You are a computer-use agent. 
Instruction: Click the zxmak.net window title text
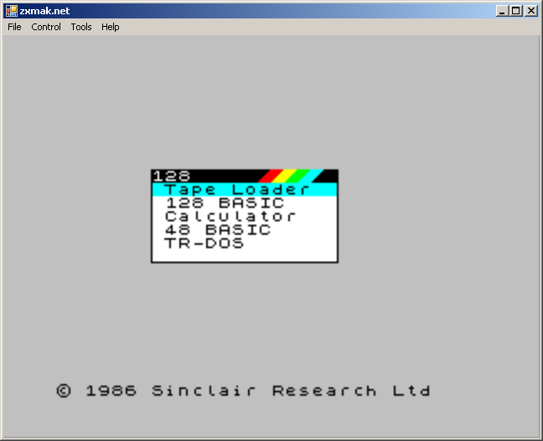coord(44,11)
